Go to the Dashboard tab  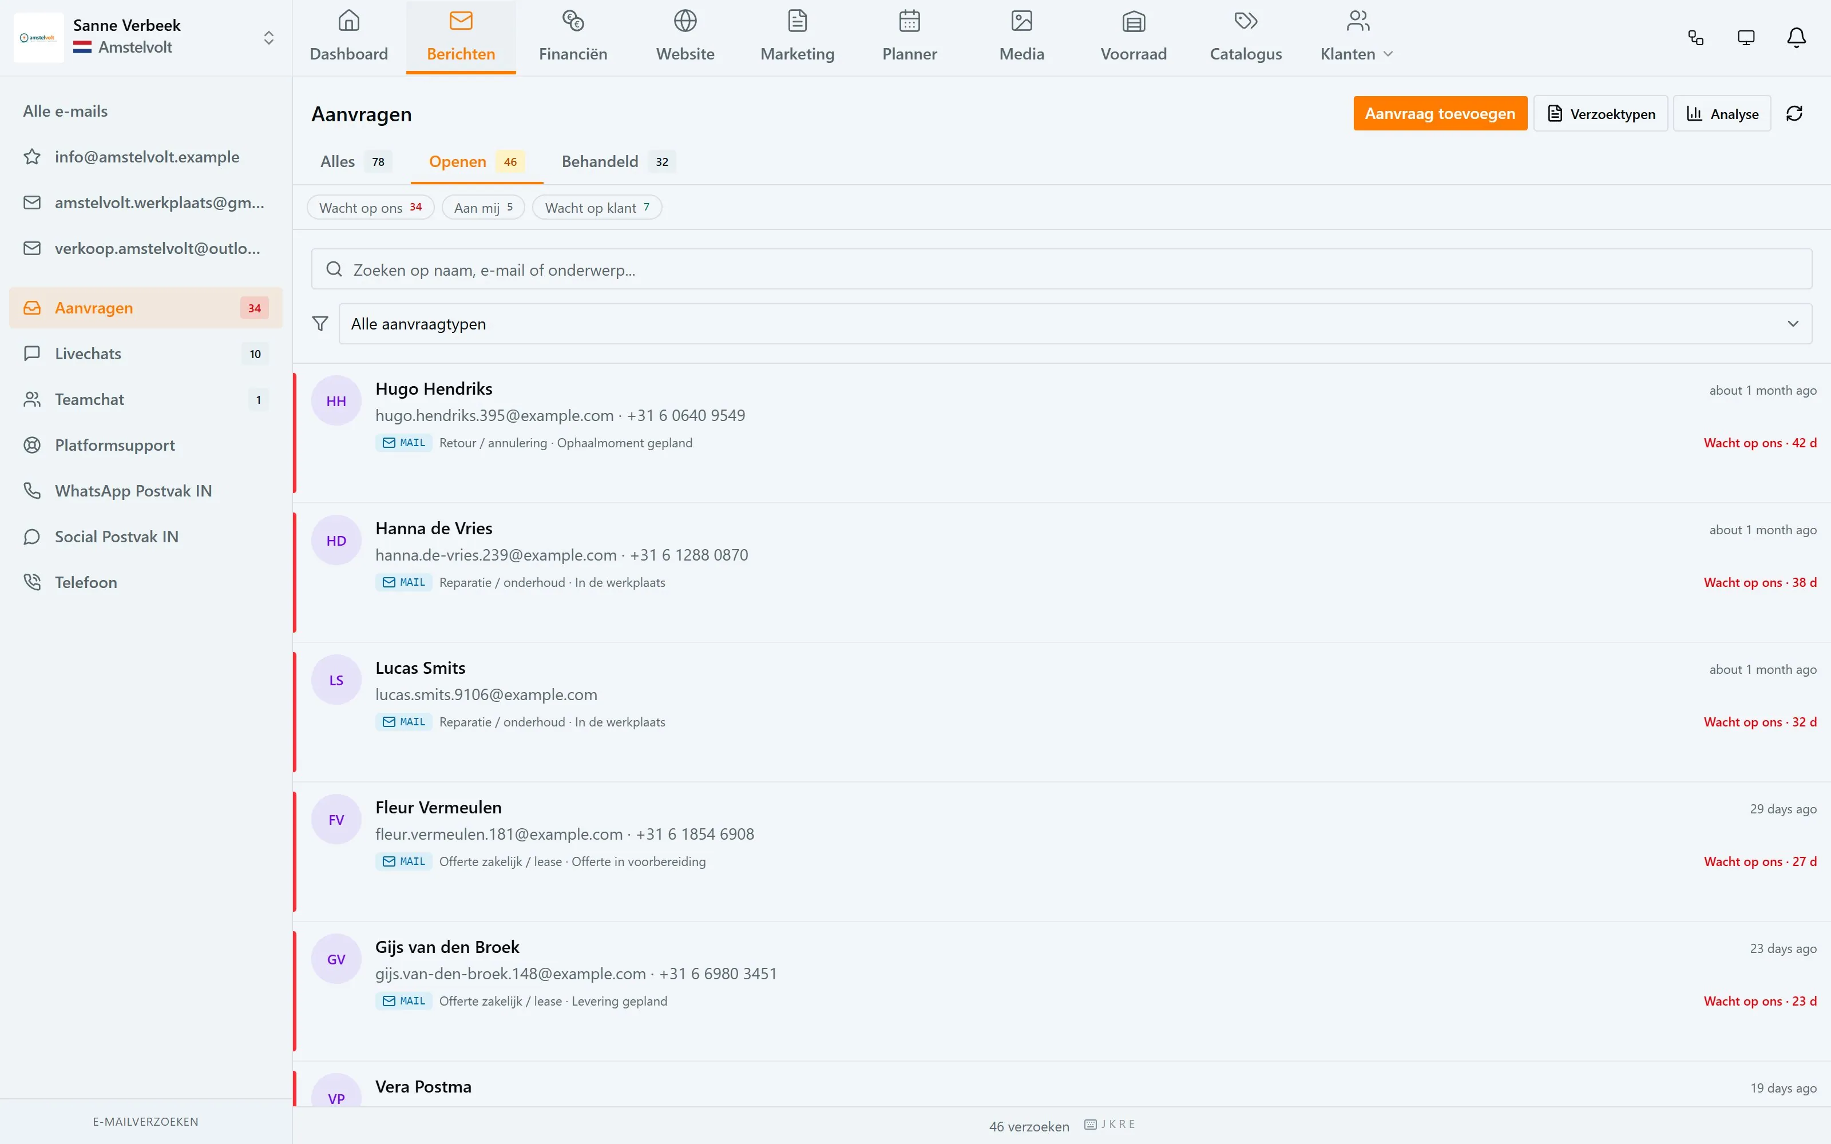coord(349,37)
